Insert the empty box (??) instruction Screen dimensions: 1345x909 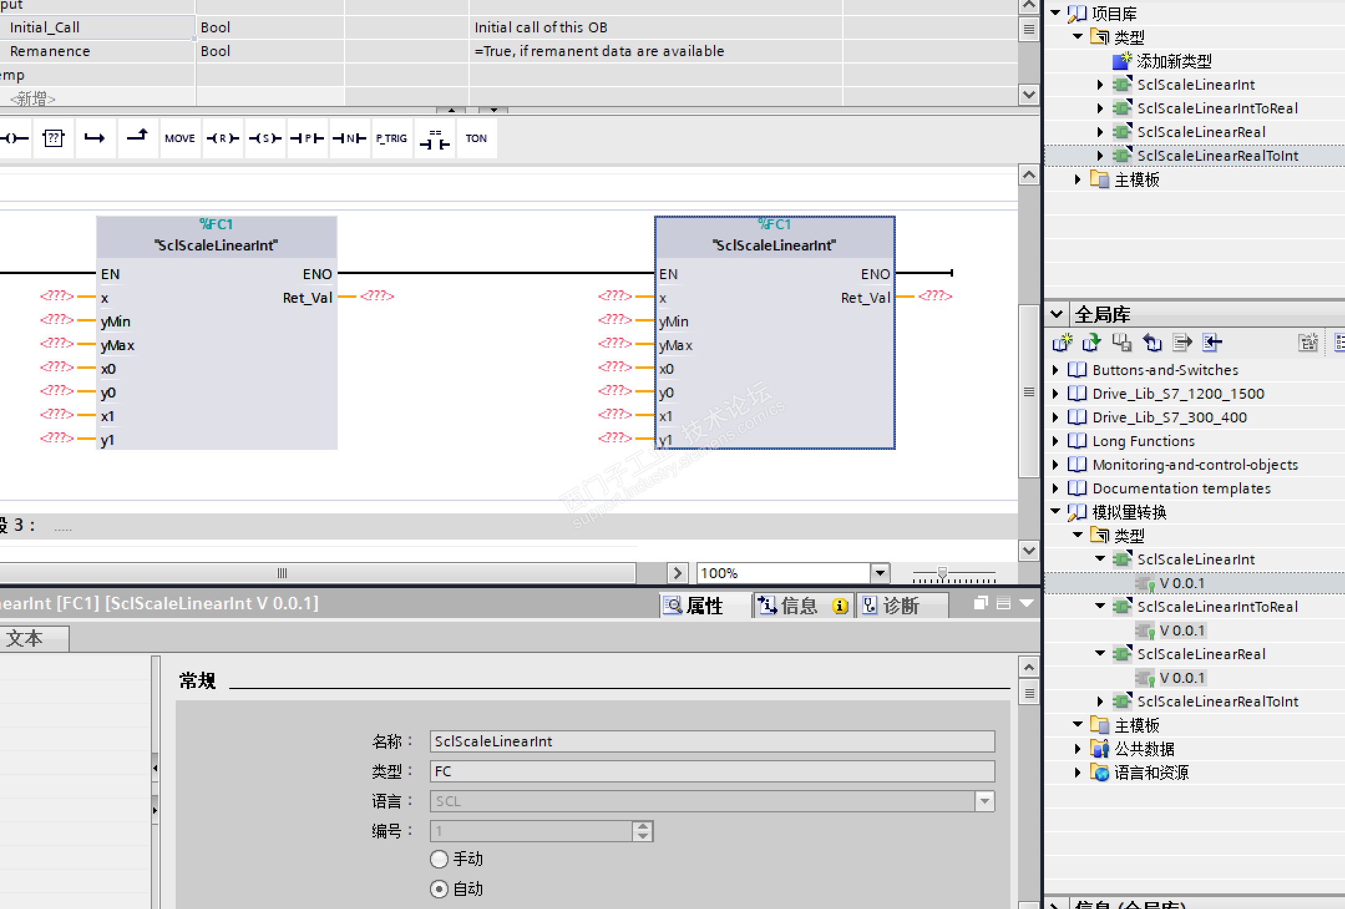pyautogui.click(x=54, y=138)
